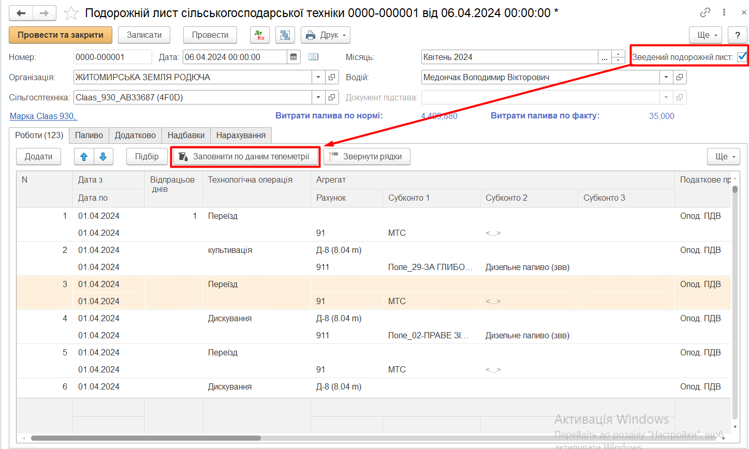Click the horizontal scrollbar of the table
This screenshot has width=749, height=449.
tap(145, 438)
